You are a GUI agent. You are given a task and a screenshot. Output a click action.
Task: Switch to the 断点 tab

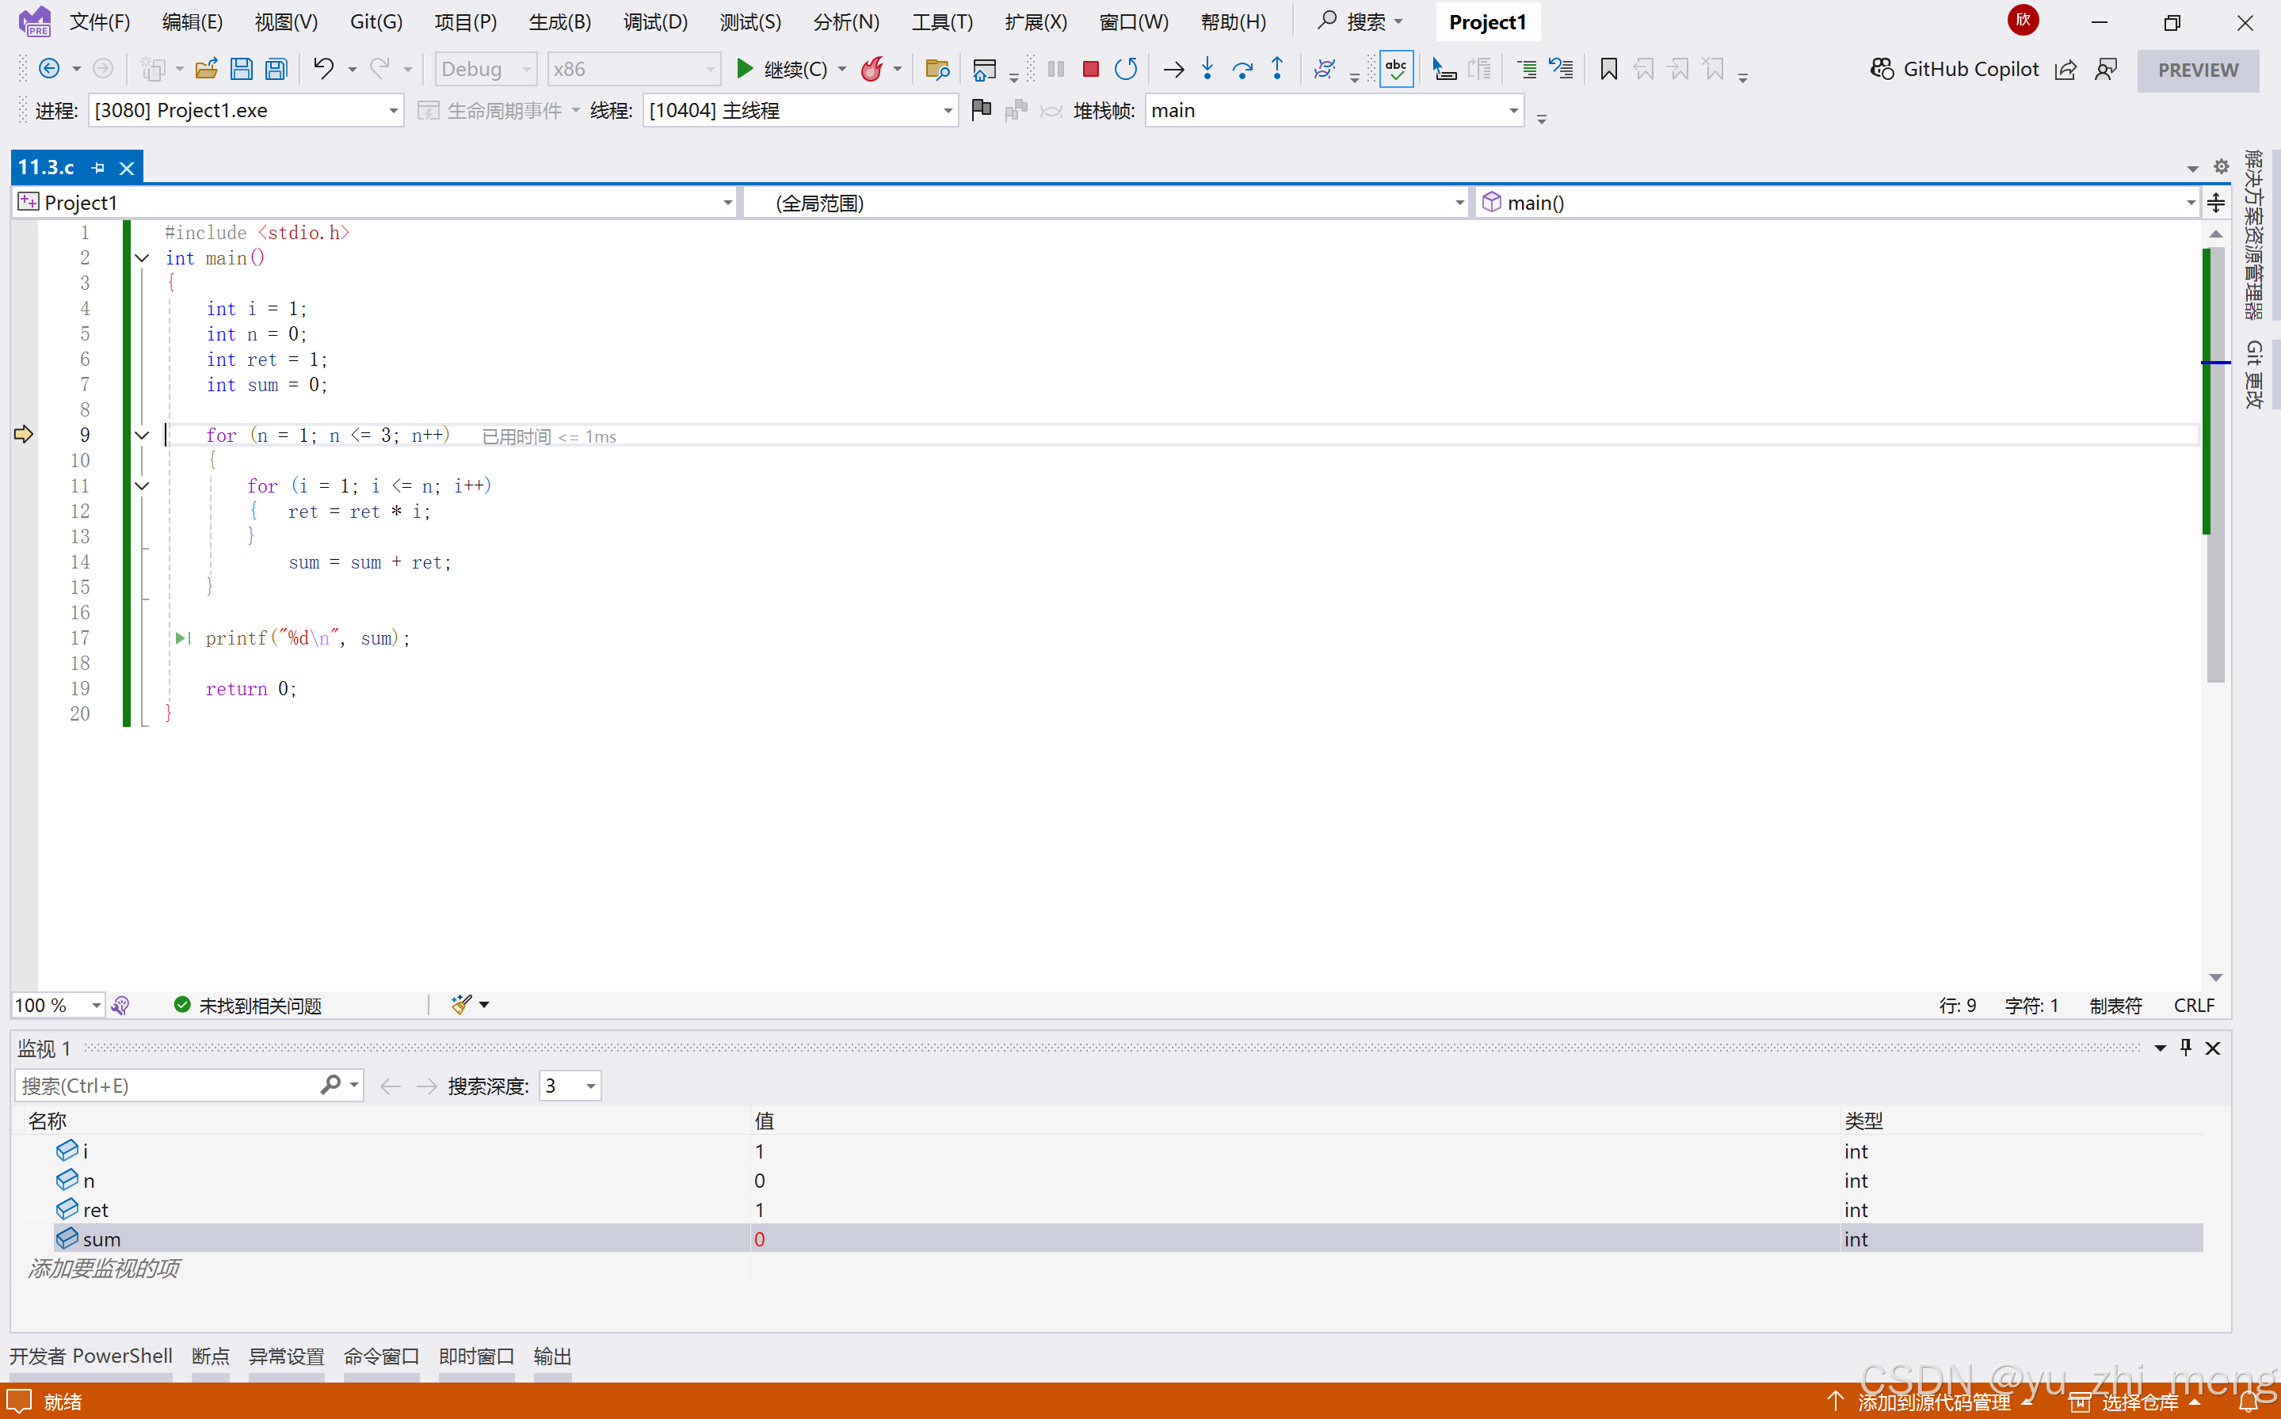[210, 1356]
